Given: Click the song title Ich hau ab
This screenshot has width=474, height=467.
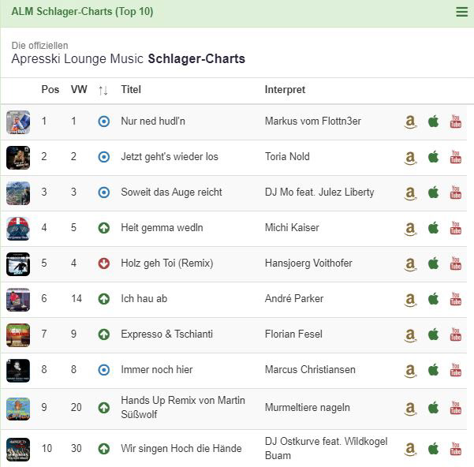Looking at the screenshot, I should (x=144, y=299).
